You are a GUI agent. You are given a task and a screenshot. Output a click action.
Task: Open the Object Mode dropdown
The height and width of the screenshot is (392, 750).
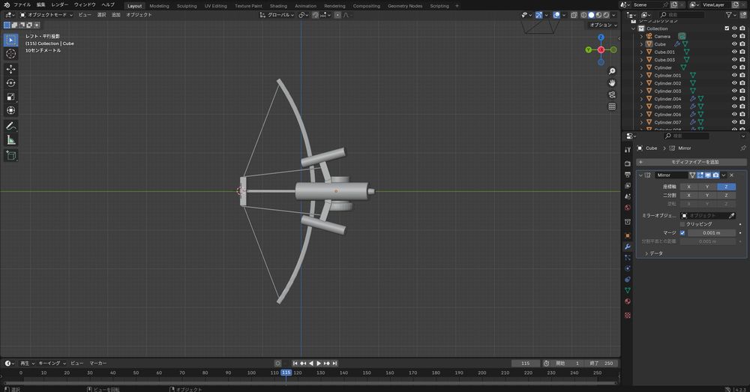click(x=46, y=15)
